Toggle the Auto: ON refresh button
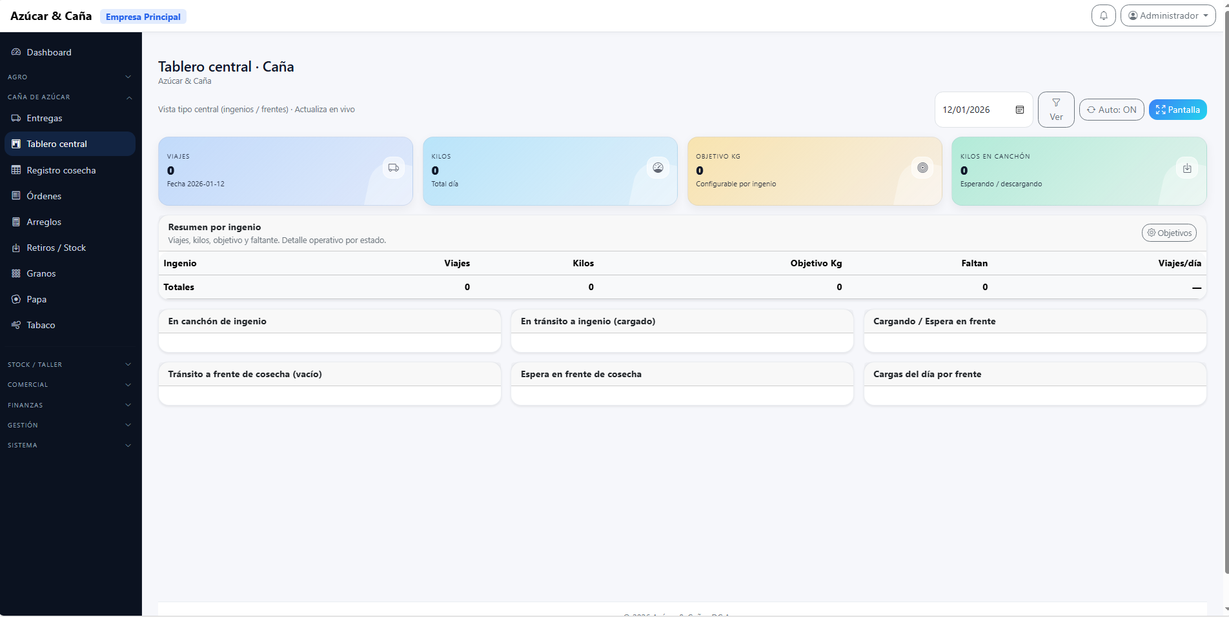The height and width of the screenshot is (617, 1229). [x=1112, y=110]
